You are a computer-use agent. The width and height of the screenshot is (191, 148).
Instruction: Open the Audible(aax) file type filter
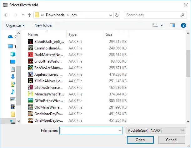pyautogui.click(x=156, y=130)
